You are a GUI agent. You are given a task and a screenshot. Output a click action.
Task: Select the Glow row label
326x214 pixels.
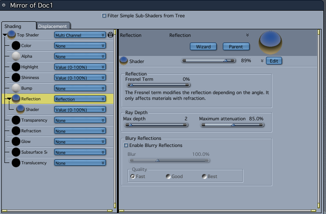[x=26, y=142]
